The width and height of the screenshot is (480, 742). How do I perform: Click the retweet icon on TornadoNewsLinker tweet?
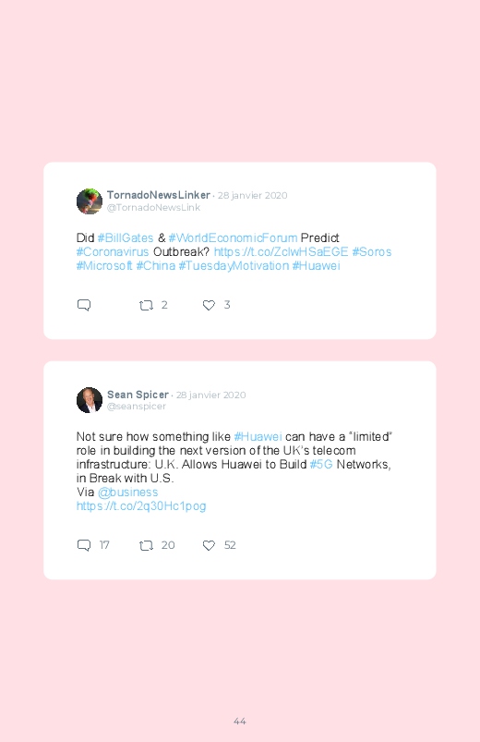click(x=146, y=305)
